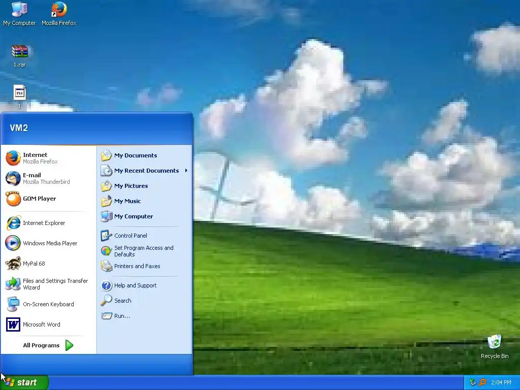
Task: Open the Recycle Bin icon
Action: point(495,342)
